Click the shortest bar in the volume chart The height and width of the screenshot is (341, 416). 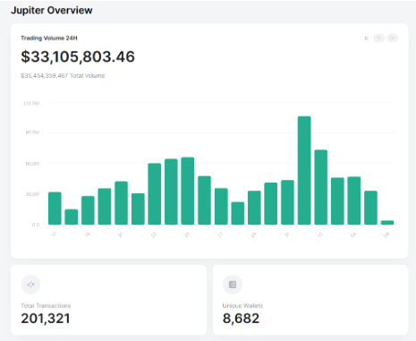387,223
